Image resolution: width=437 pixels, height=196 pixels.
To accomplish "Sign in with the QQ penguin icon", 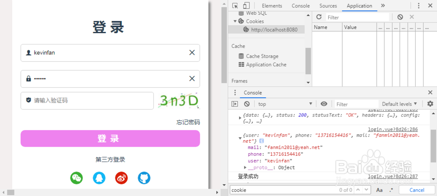I will (x=99, y=178).
